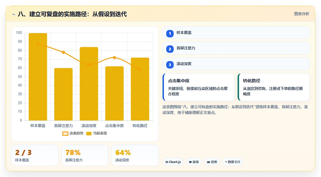Click text 从浏览到咨询、注册或下单的路径顺畅度
Viewport: 321px width, 177px height.
[273, 91]
